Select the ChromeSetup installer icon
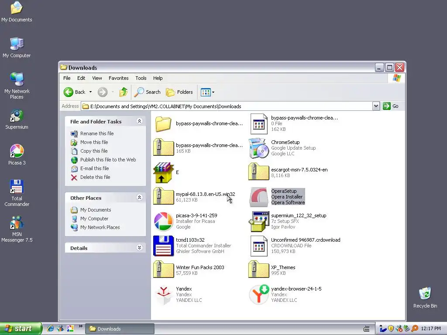Screen dimensions: 447x335 tap(259, 148)
